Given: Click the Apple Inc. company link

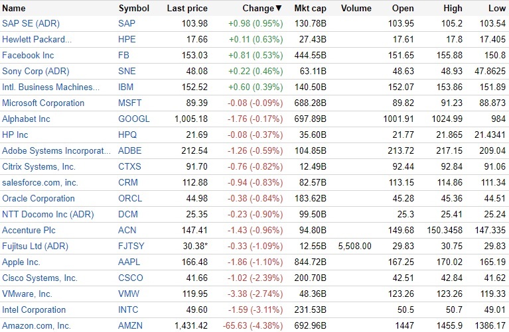Looking at the screenshot, I should pyautogui.click(x=21, y=262).
